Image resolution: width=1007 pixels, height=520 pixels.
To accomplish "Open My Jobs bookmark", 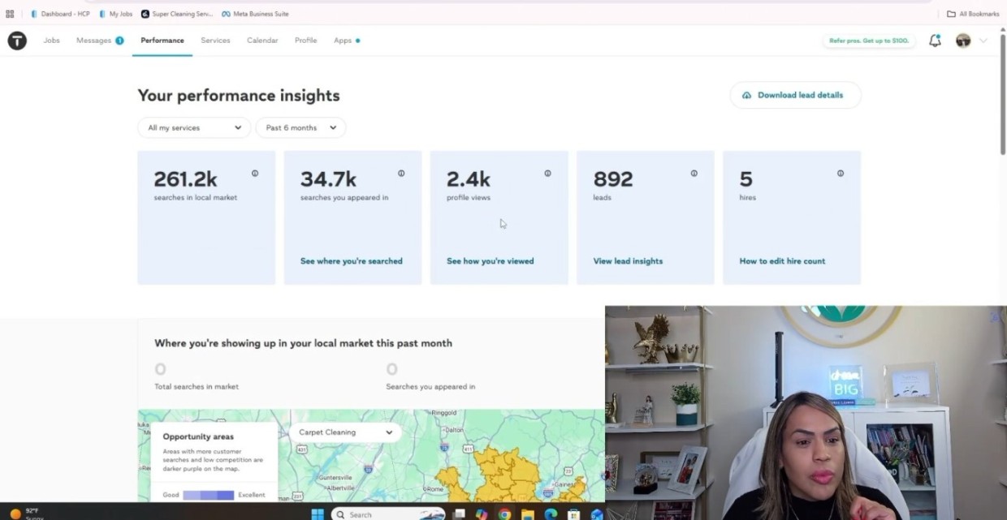I will click(x=116, y=14).
